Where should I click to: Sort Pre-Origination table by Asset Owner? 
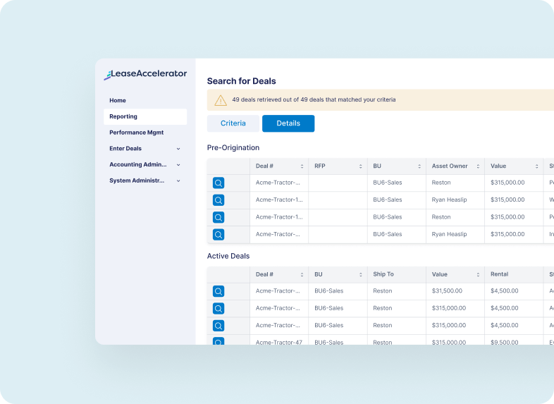[478, 166]
